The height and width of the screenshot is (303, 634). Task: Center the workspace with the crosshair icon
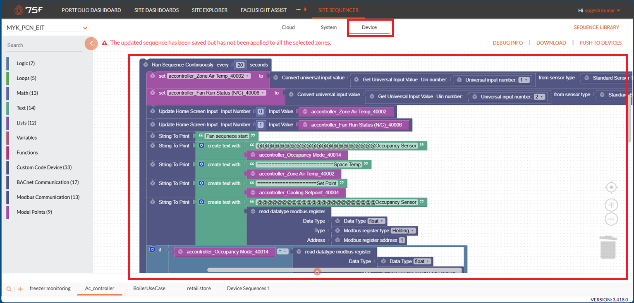click(x=611, y=188)
